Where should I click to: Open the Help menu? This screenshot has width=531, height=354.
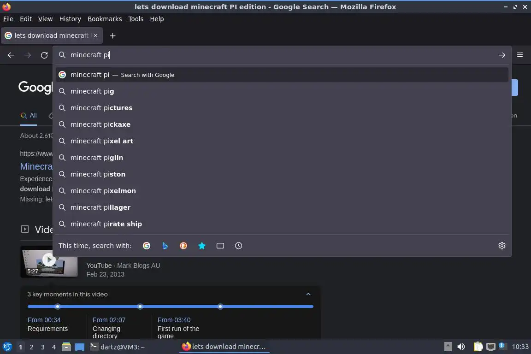tap(157, 19)
